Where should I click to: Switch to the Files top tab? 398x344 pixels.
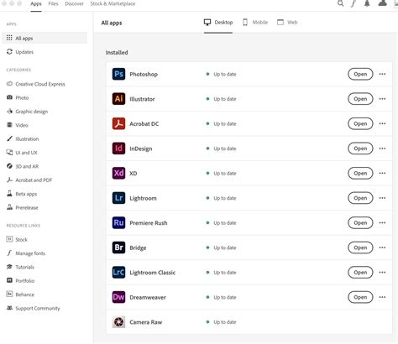[53, 4]
